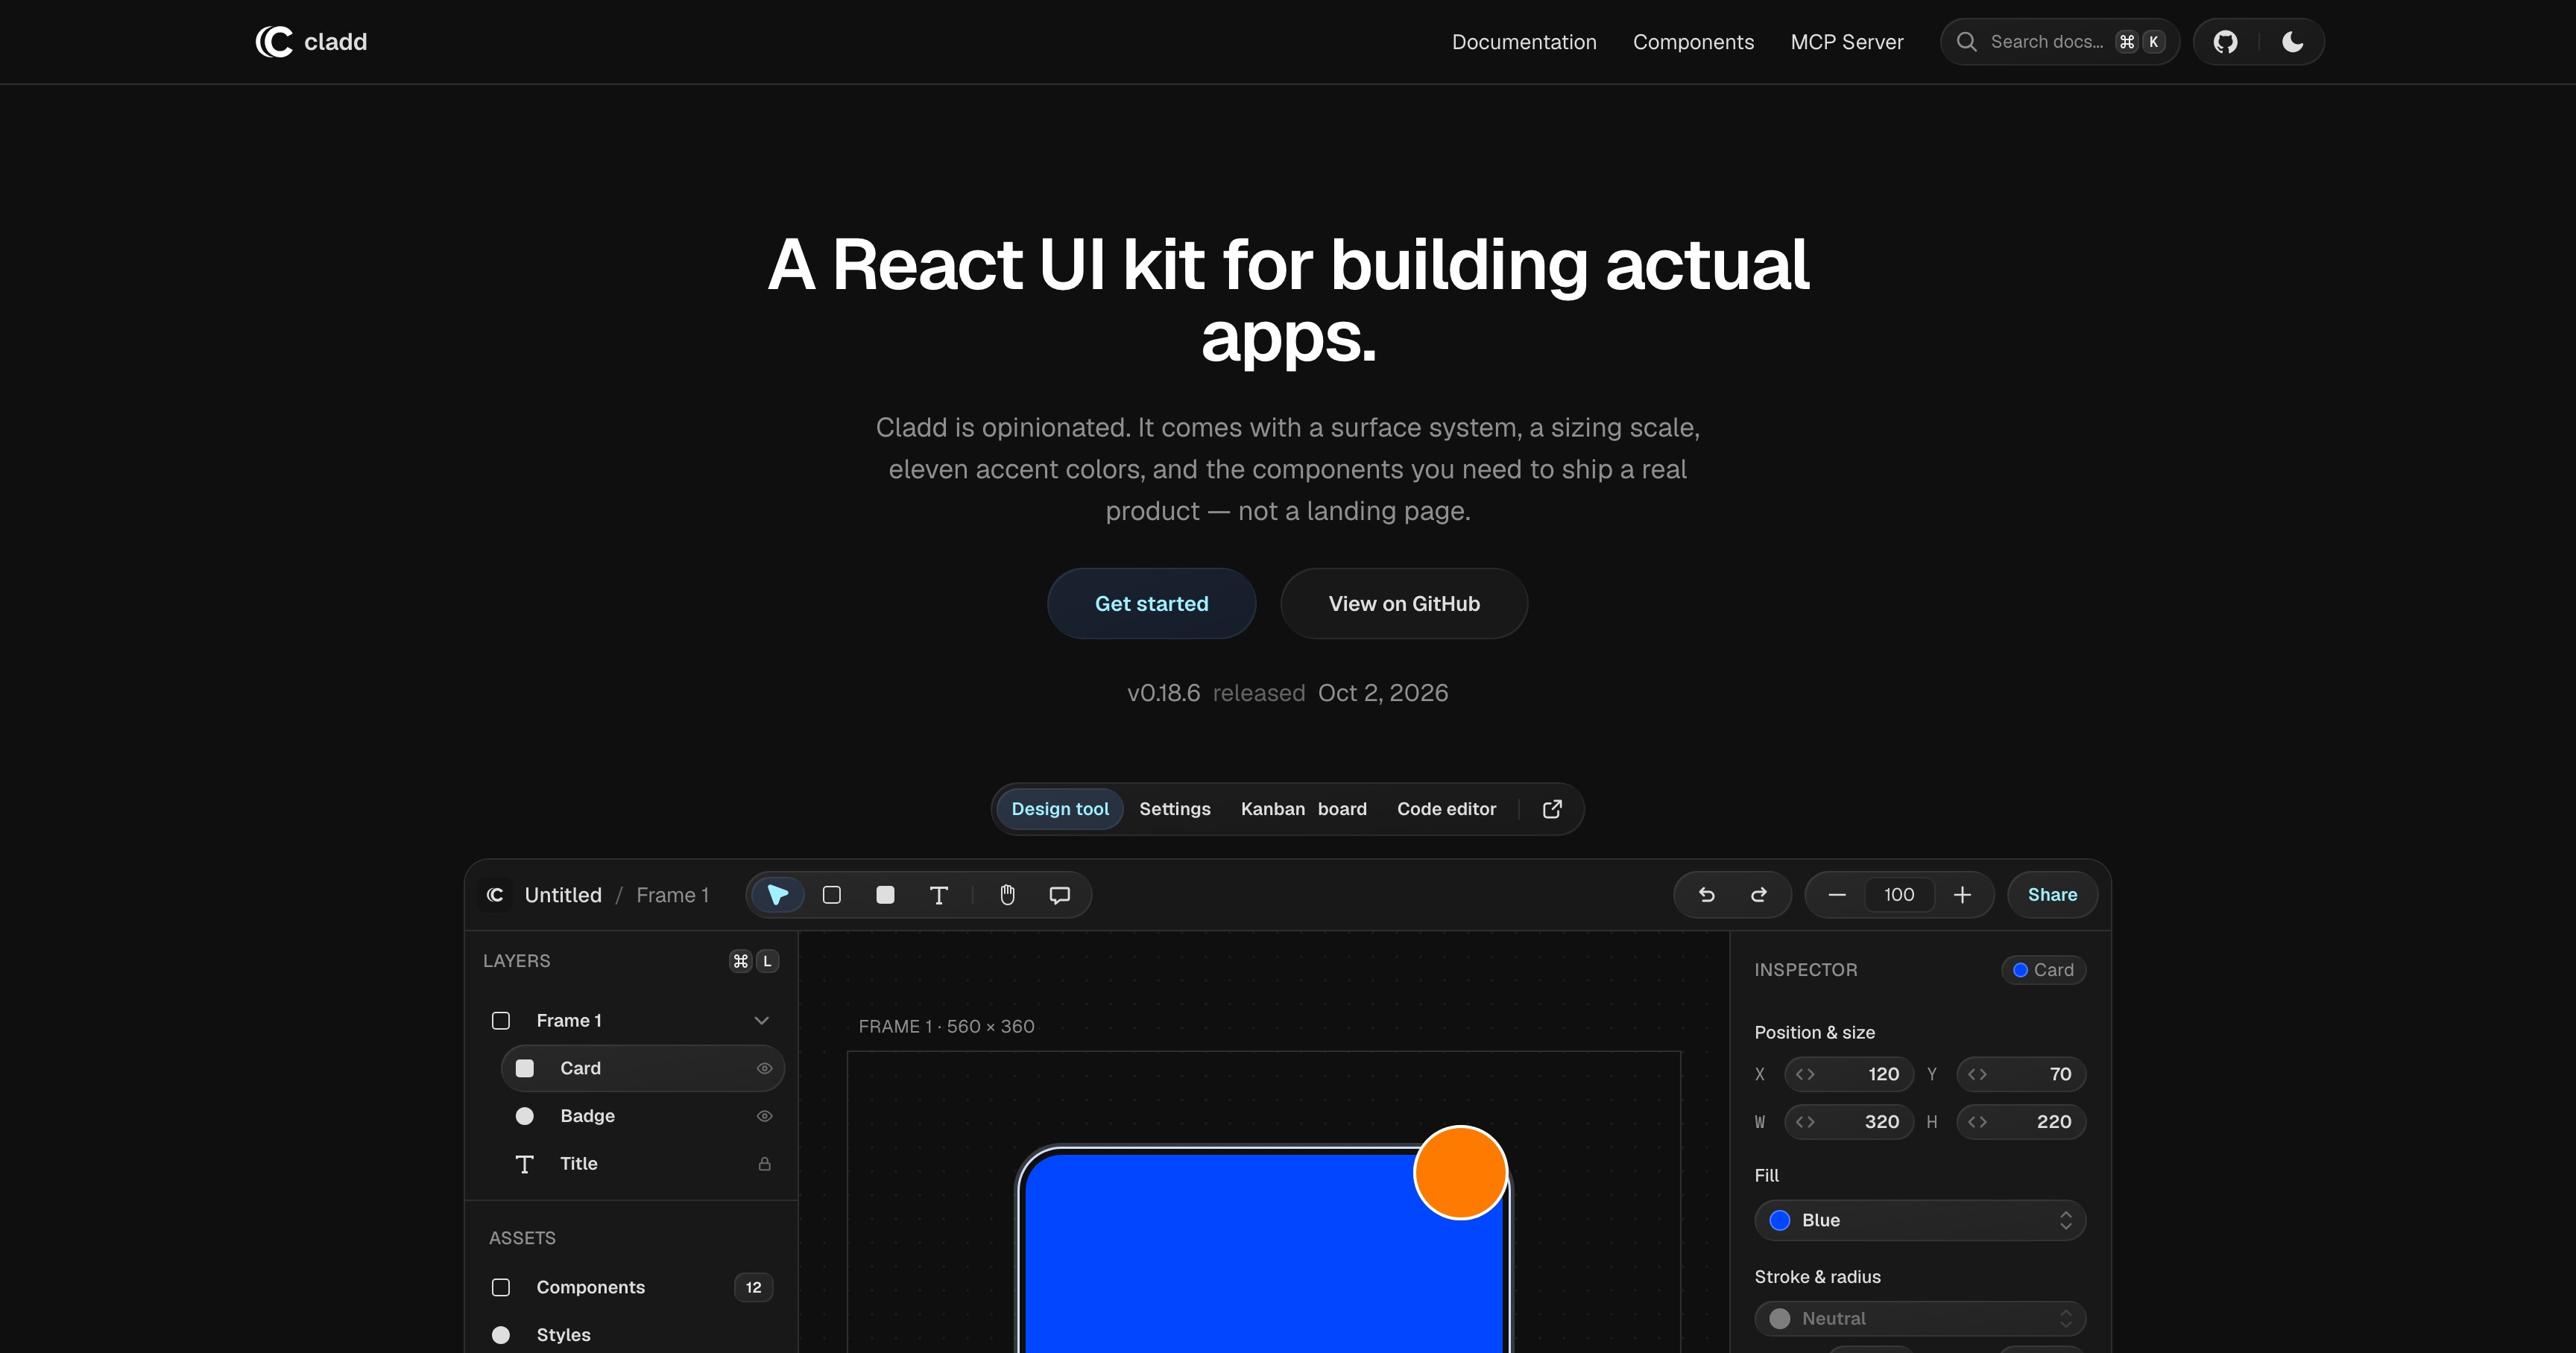Viewport: 2576px width, 1353px height.
Task: Zoom out with the minus button
Action: (1837, 894)
